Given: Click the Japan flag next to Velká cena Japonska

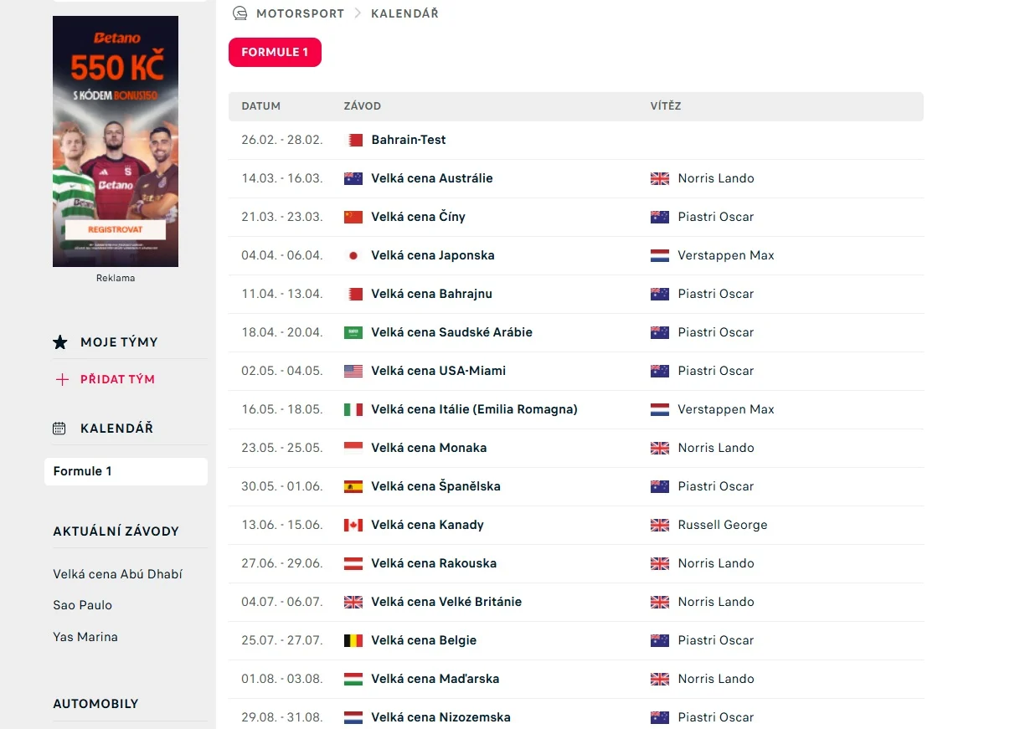Looking at the screenshot, I should tap(353, 255).
